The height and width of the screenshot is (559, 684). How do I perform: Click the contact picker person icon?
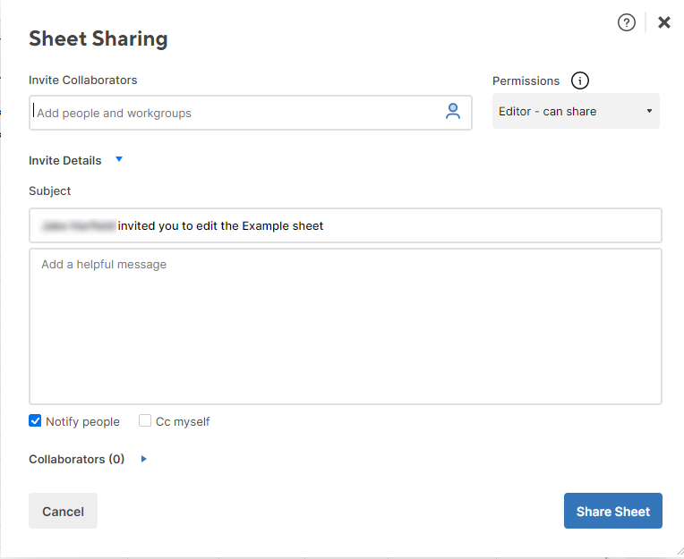click(453, 112)
